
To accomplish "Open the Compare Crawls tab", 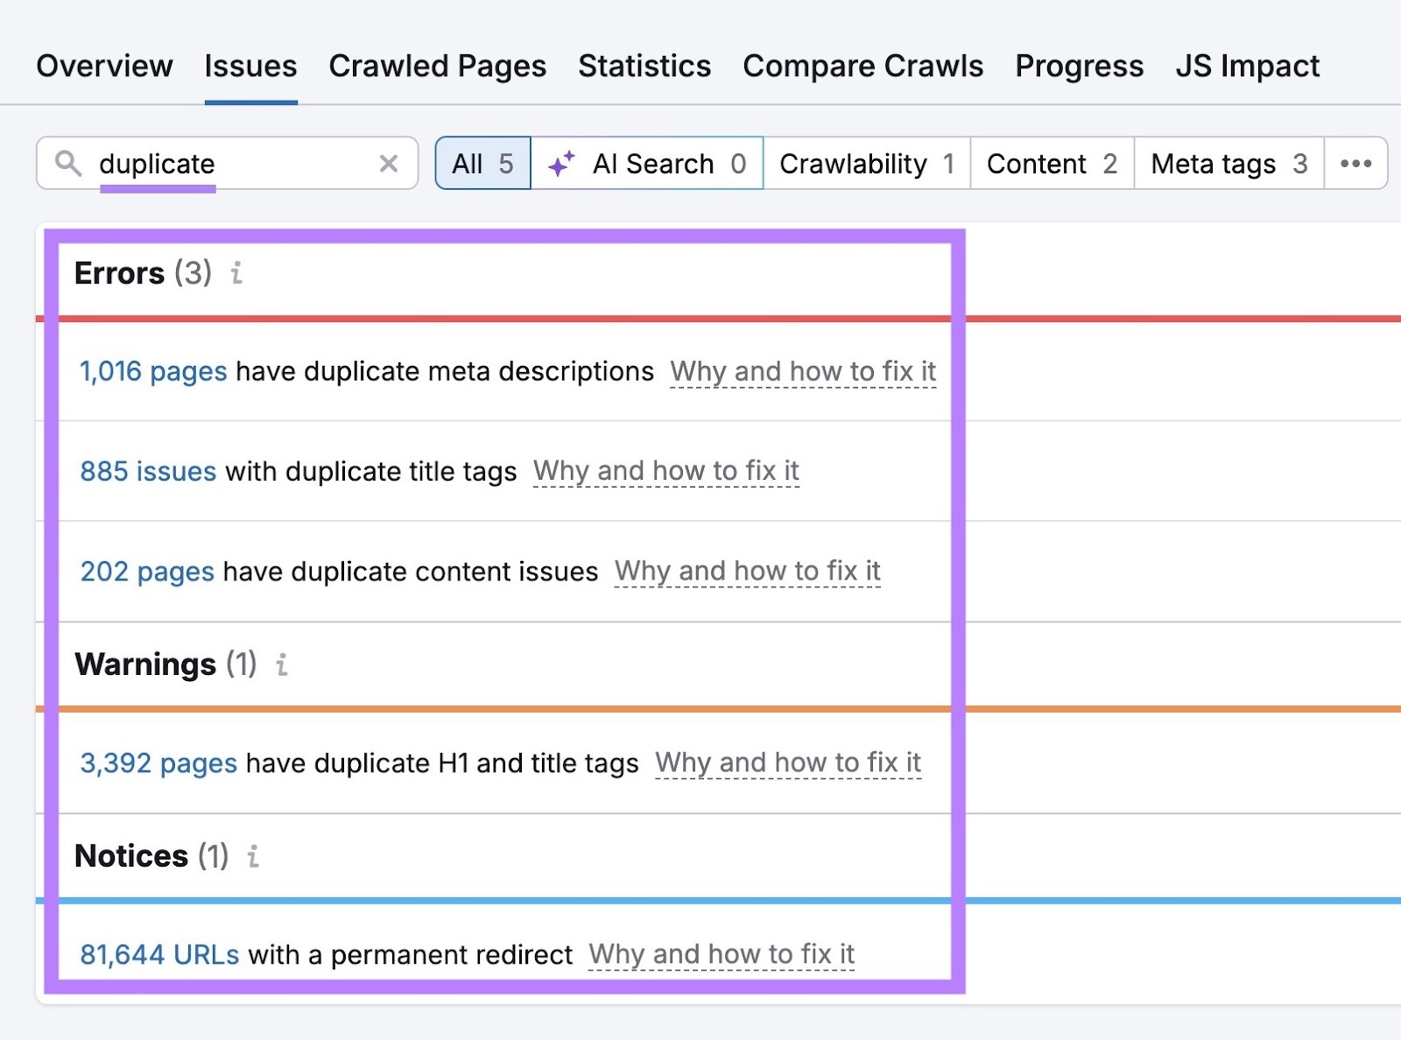I will coord(862,66).
